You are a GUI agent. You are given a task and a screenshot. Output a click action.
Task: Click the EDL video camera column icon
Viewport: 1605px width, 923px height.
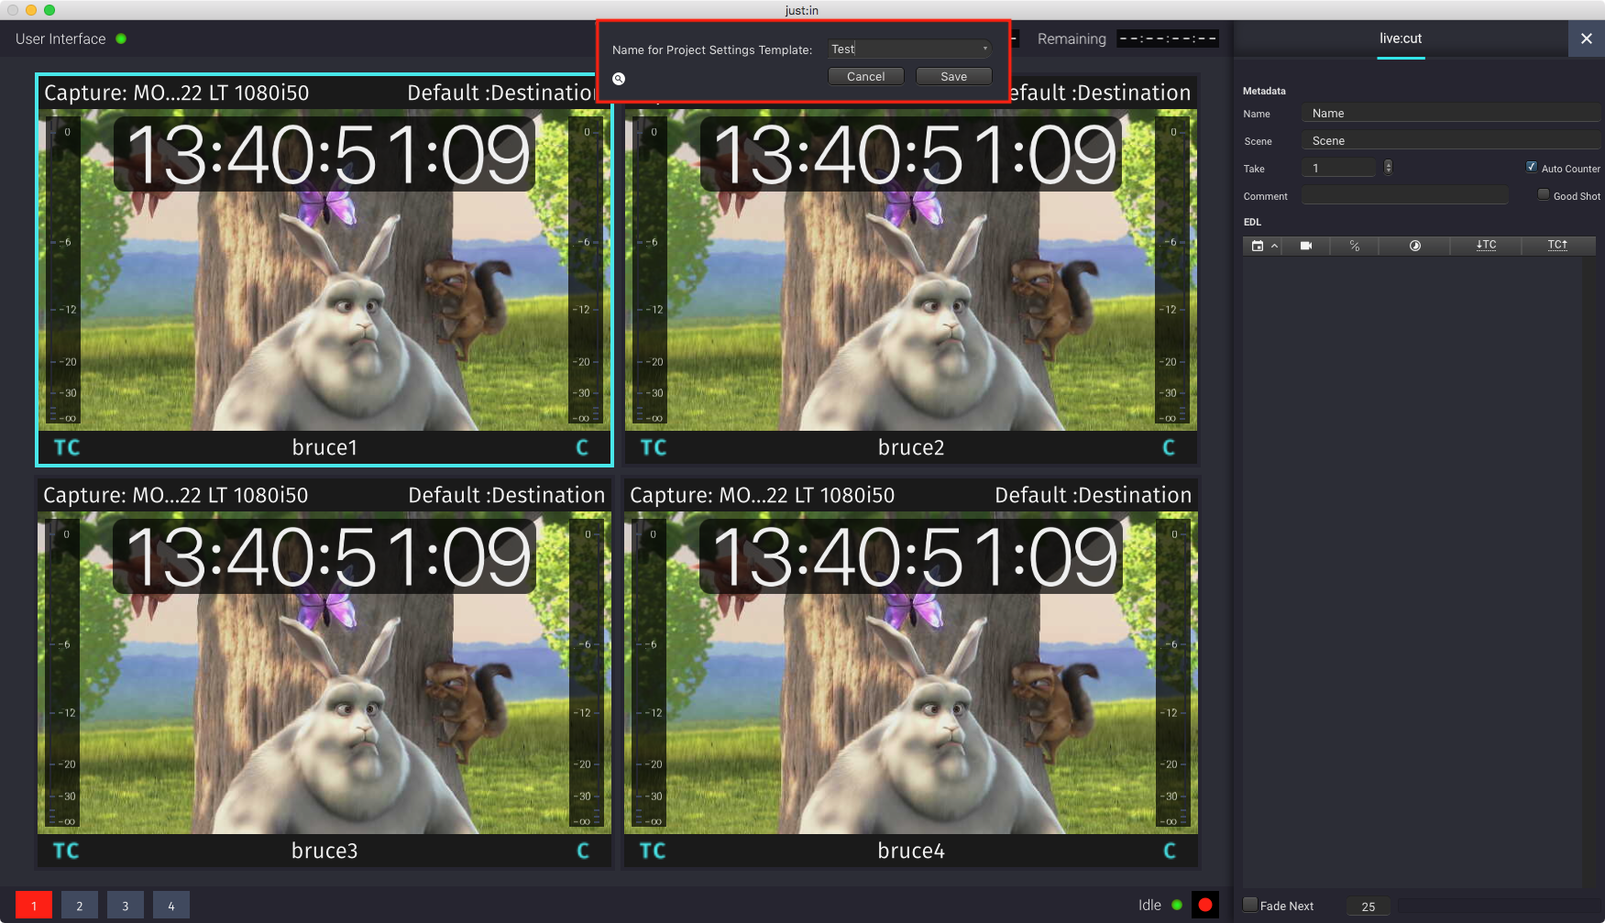point(1306,246)
